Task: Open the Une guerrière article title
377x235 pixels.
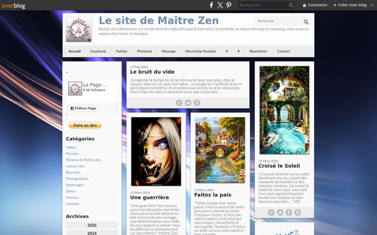Action: click(150, 197)
